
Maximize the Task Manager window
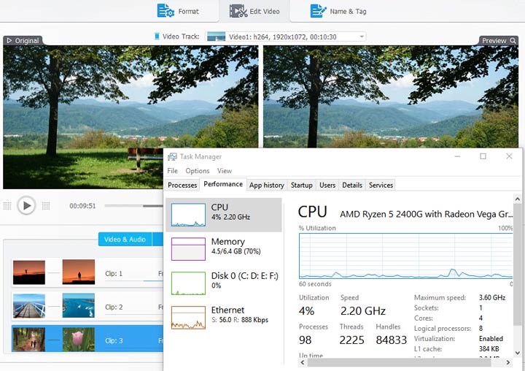coord(483,156)
